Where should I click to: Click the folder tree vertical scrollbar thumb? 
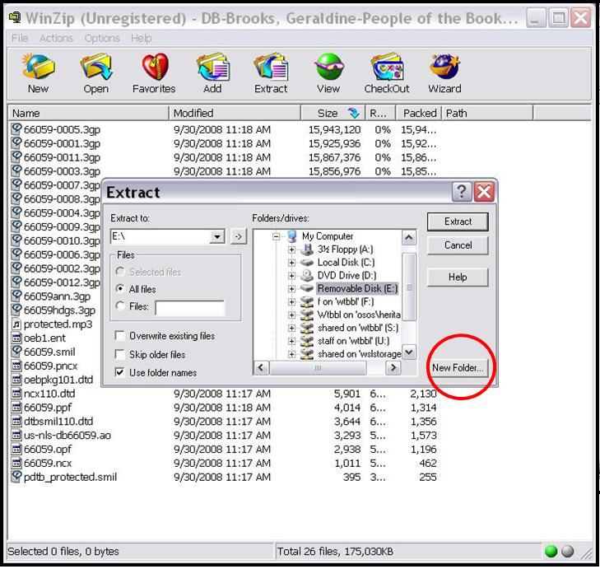point(409,287)
